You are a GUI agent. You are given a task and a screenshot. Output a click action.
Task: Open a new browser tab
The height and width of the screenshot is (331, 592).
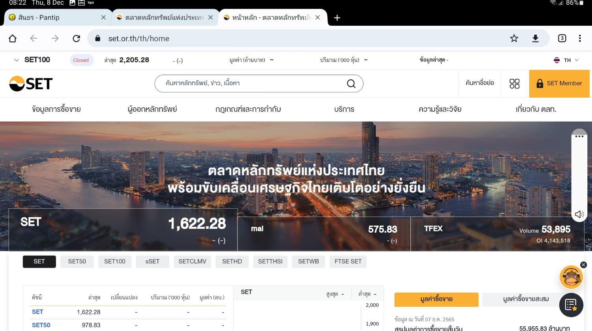pos(337,18)
